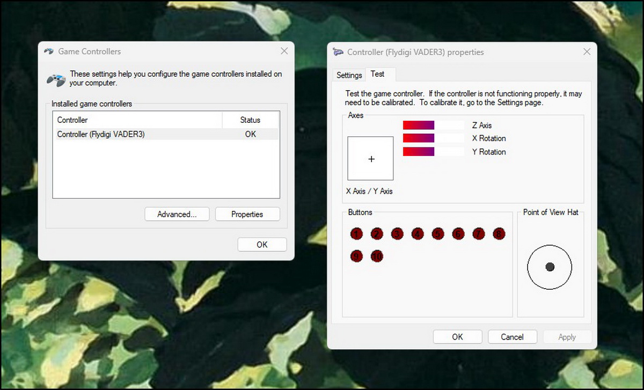Confirm with OK in the properties dialog

click(x=457, y=337)
